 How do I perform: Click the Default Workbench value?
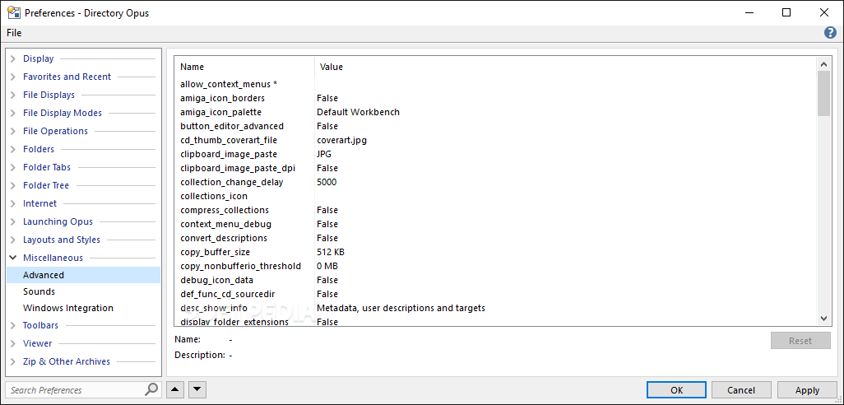pos(358,112)
